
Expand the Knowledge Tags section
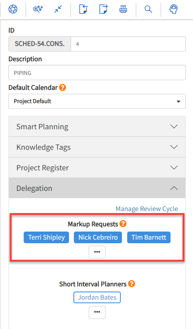[97, 147]
